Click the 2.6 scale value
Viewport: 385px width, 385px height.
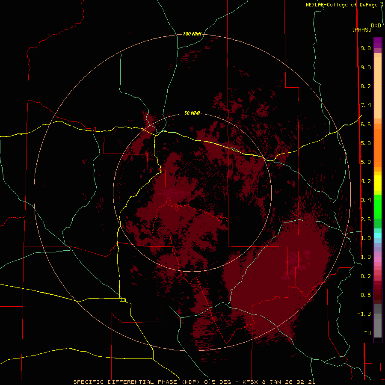366,219
